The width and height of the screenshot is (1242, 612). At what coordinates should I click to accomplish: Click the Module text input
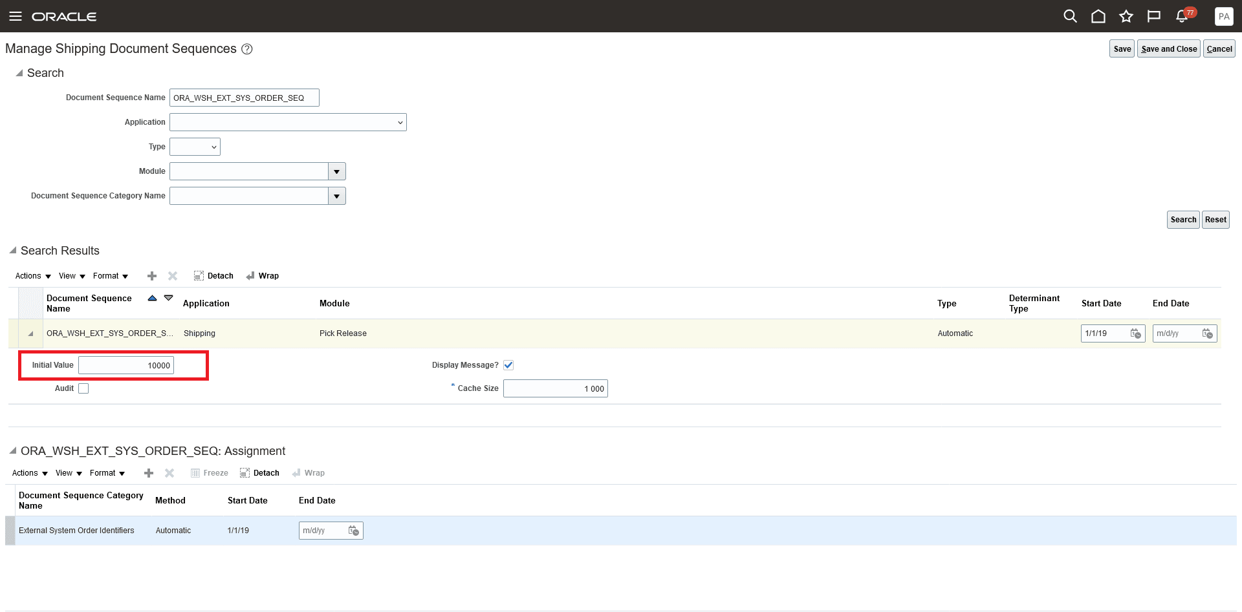pyautogui.click(x=249, y=171)
